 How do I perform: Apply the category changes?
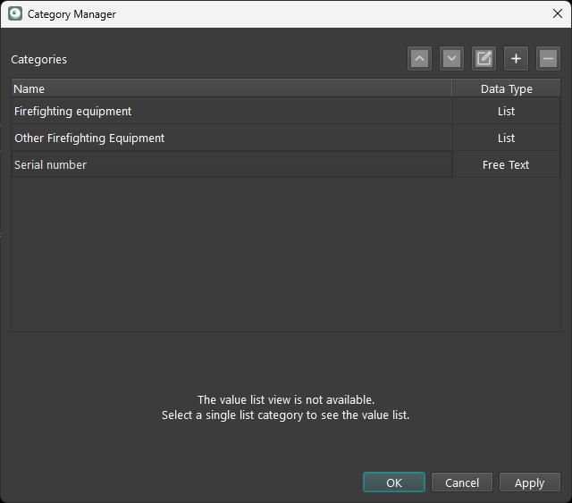click(529, 482)
